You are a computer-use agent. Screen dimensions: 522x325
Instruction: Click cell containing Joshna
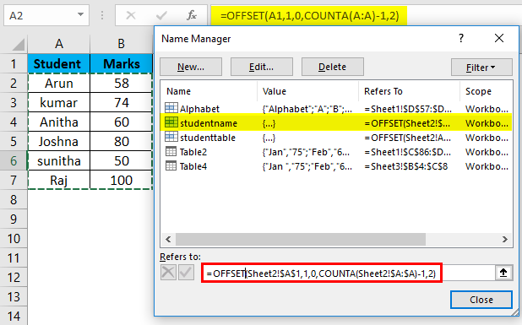coord(59,141)
